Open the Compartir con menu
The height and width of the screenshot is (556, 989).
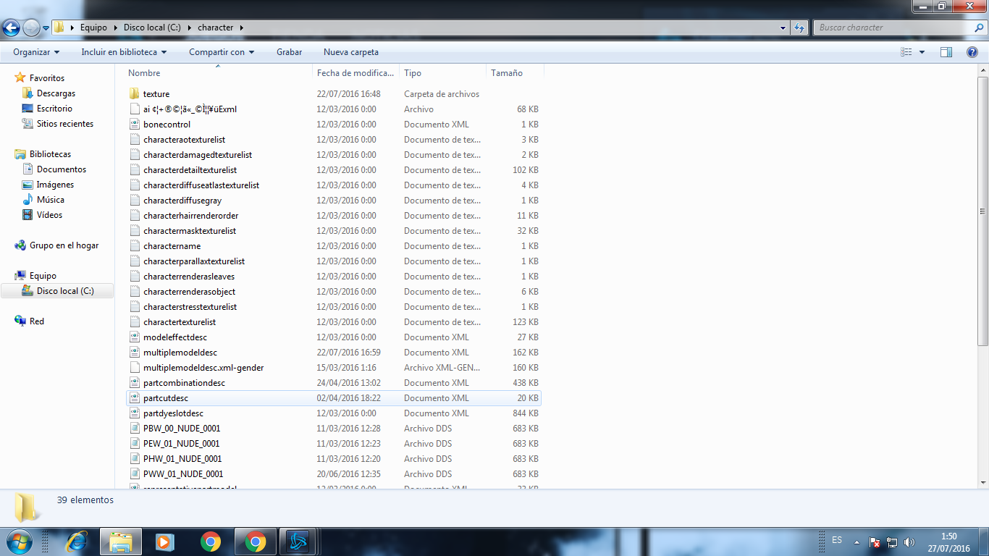(x=222, y=52)
